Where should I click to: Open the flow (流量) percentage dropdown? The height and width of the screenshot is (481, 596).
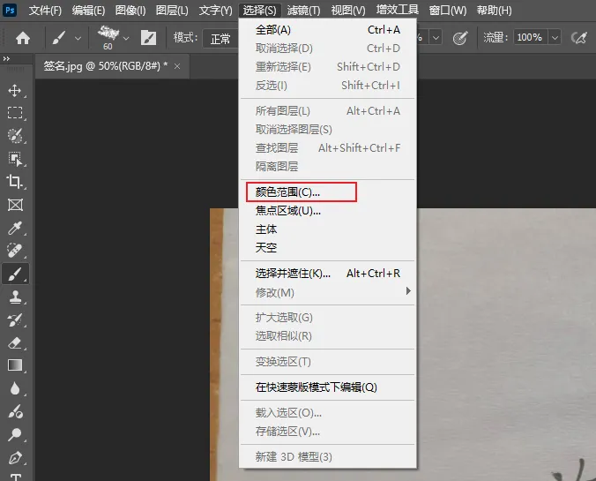[x=555, y=38]
